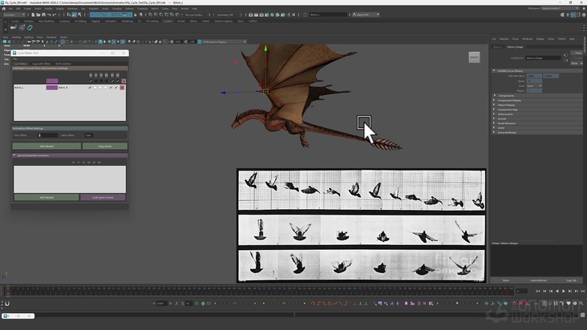Click the view cube in viewport corner
Viewport: 587px width, 330px height.
point(474,57)
